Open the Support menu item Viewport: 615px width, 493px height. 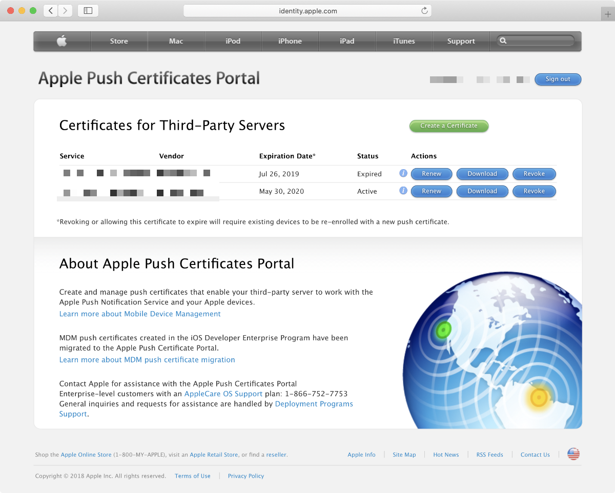461,41
